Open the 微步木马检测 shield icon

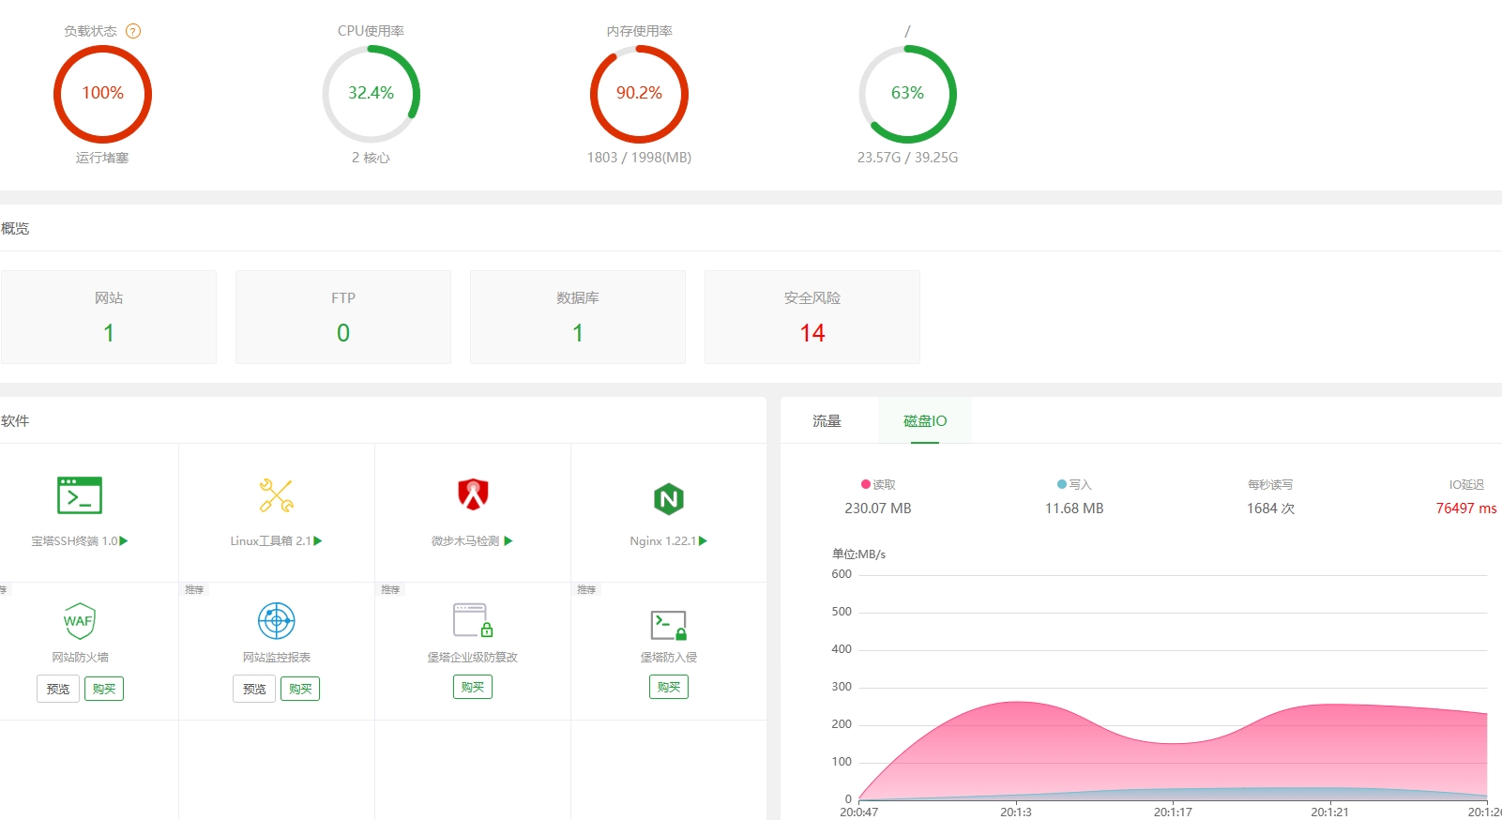point(473,494)
